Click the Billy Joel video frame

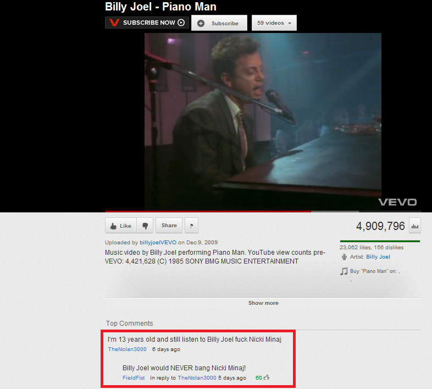click(x=263, y=122)
